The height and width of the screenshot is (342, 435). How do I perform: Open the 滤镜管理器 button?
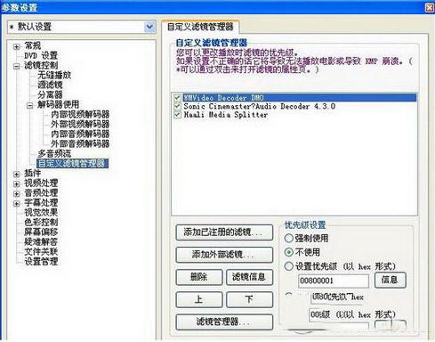(x=224, y=322)
